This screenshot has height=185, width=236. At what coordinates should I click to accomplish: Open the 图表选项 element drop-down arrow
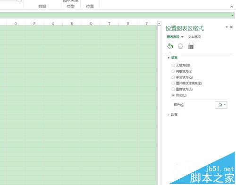tap(182, 37)
